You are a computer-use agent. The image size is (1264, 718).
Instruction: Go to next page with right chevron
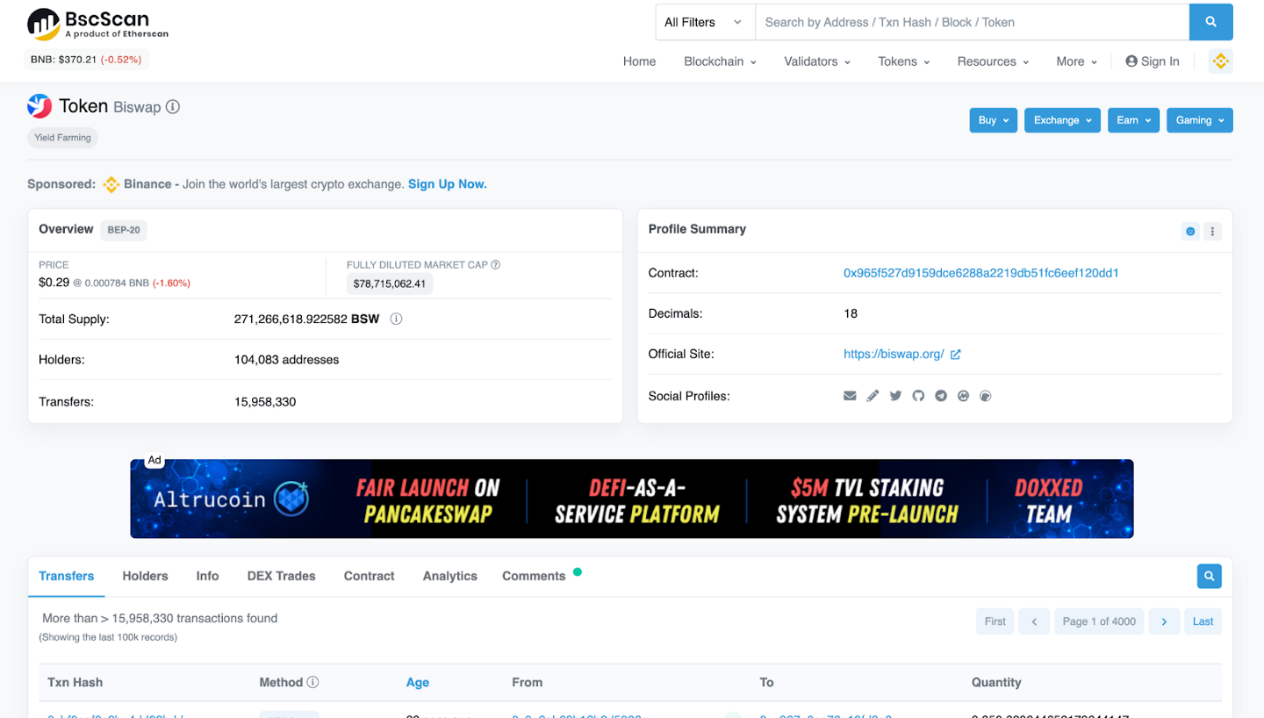[1164, 621]
